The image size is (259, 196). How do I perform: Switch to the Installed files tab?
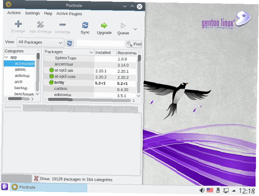[87, 109]
